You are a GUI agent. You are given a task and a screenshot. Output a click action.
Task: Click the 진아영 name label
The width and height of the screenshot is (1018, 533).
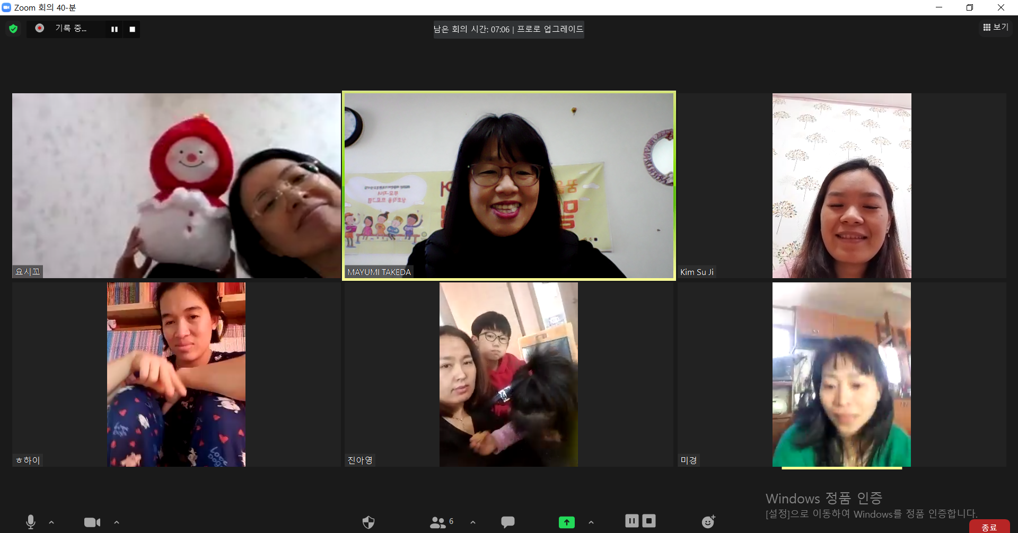(360, 460)
